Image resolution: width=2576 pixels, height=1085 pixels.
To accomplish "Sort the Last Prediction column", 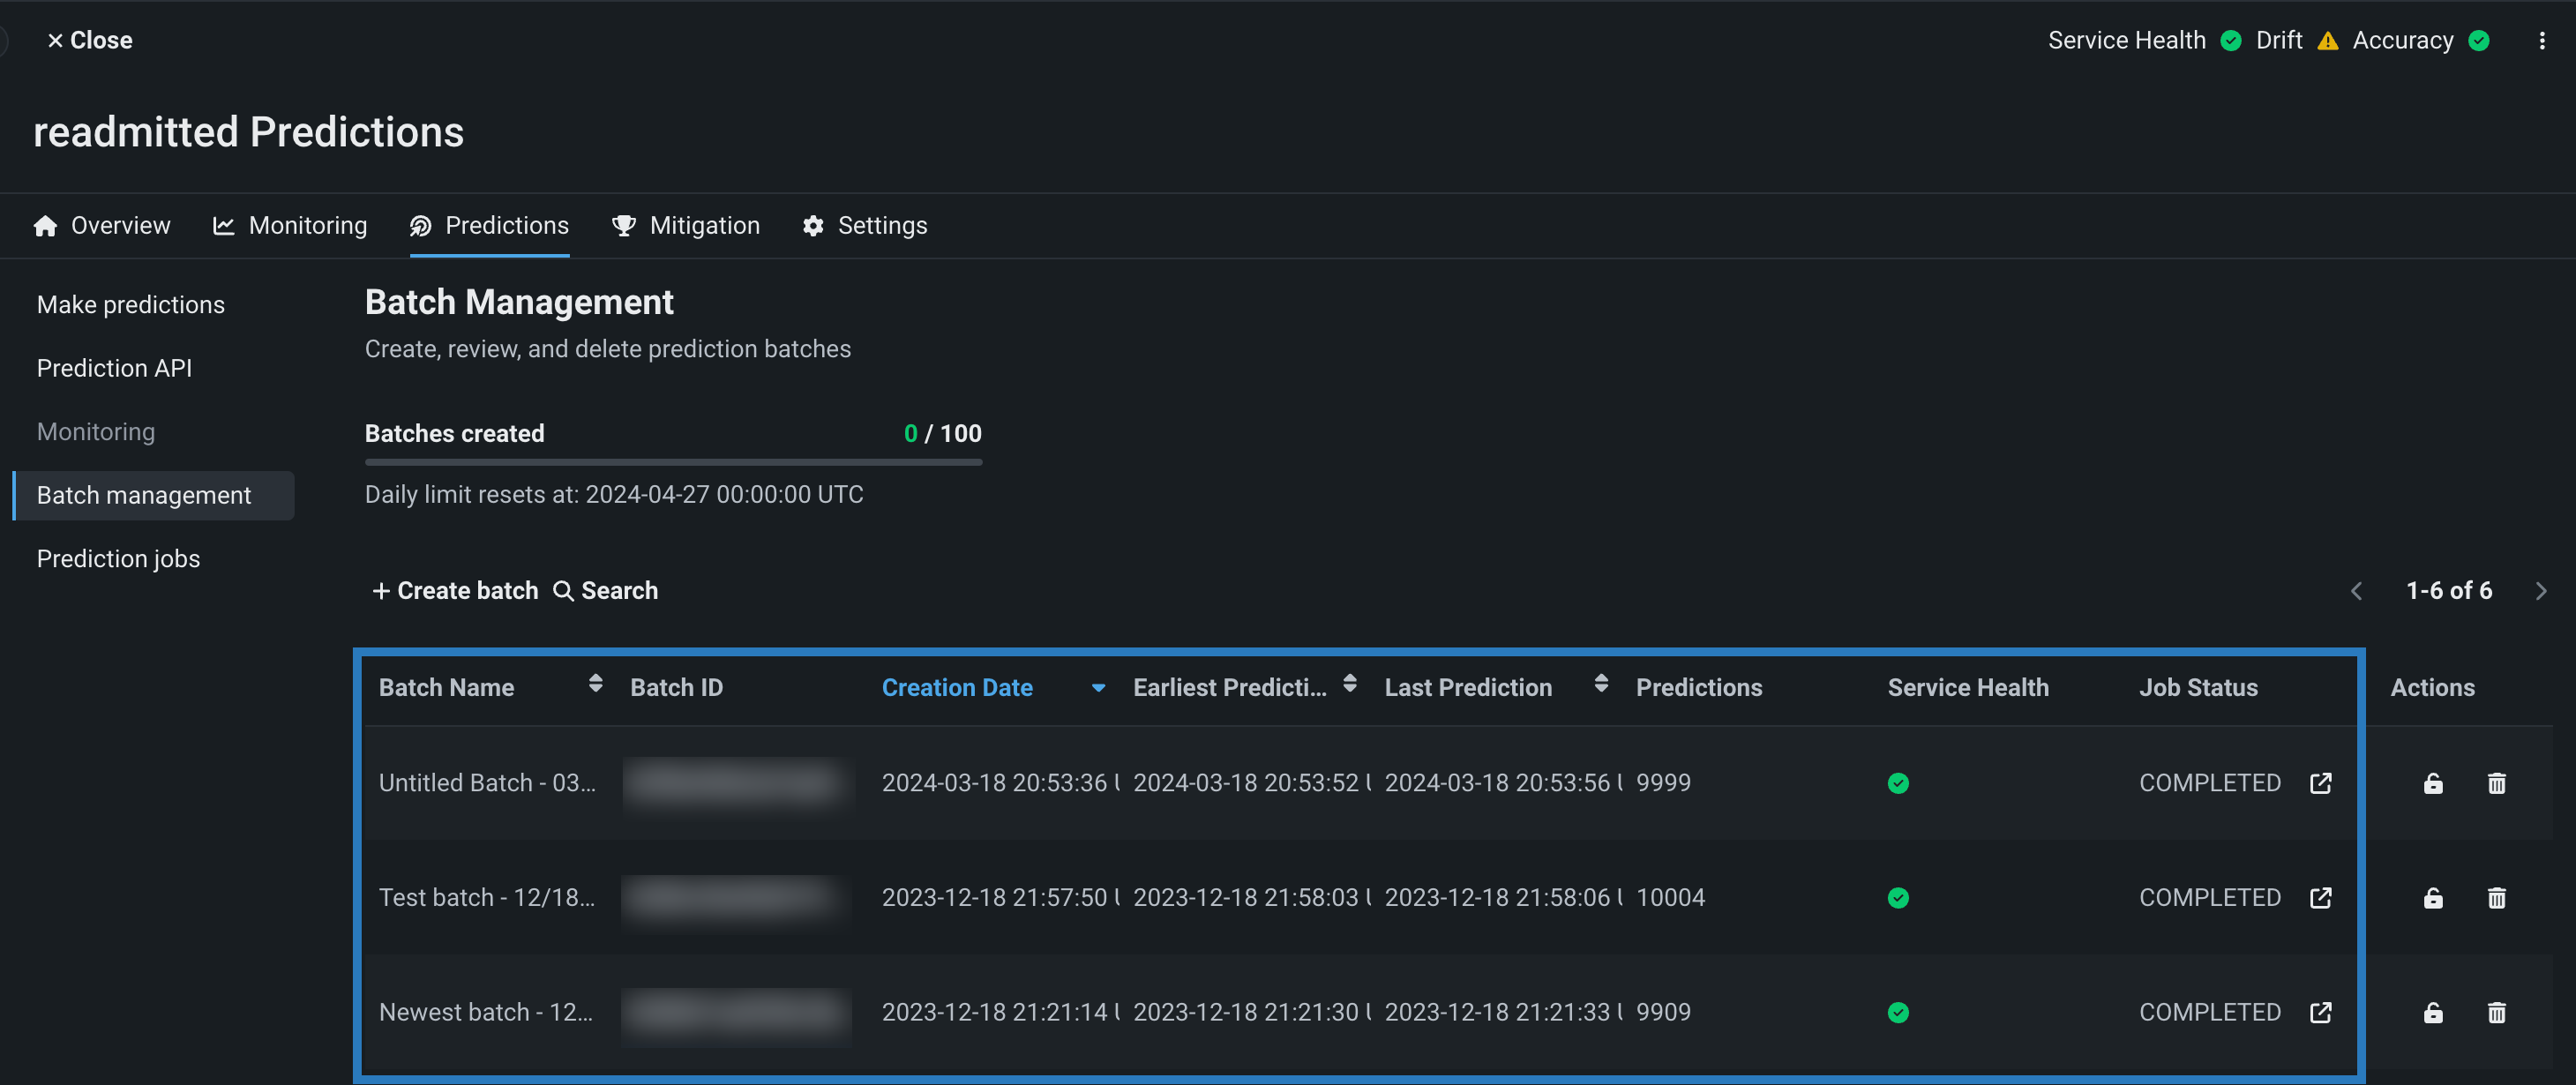I will [x=1600, y=684].
